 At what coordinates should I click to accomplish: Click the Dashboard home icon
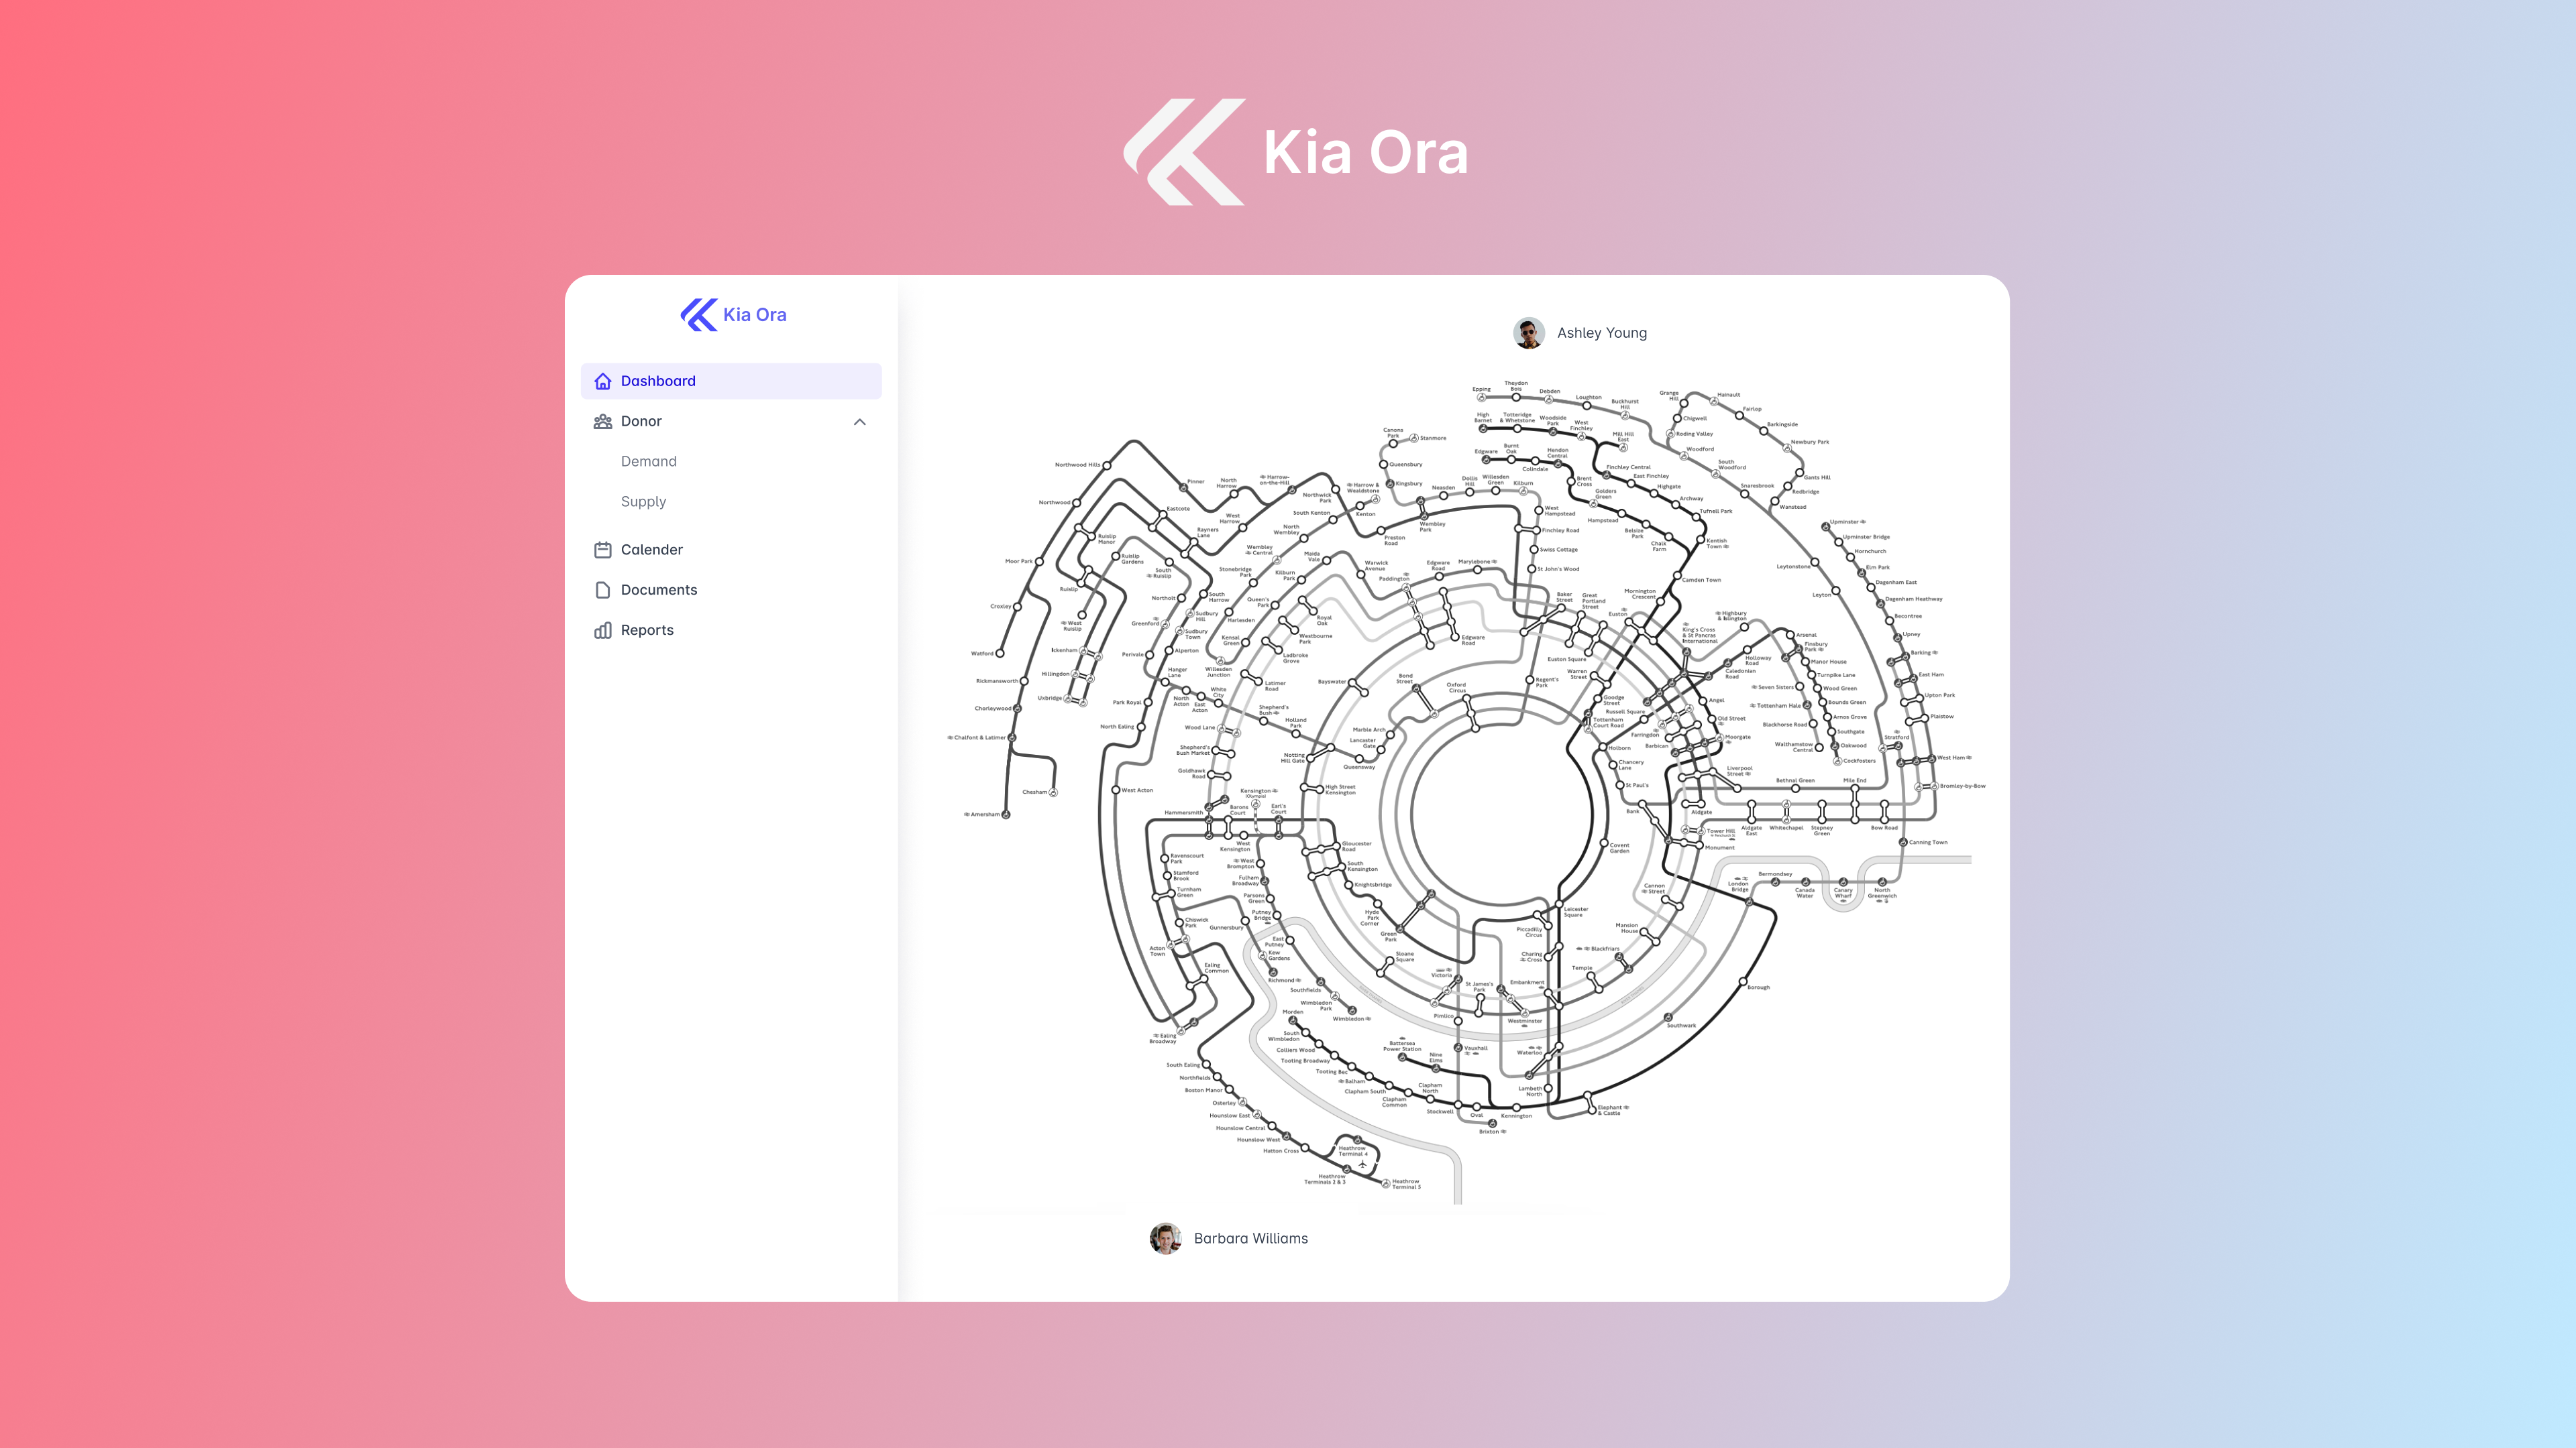pyautogui.click(x=602, y=381)
